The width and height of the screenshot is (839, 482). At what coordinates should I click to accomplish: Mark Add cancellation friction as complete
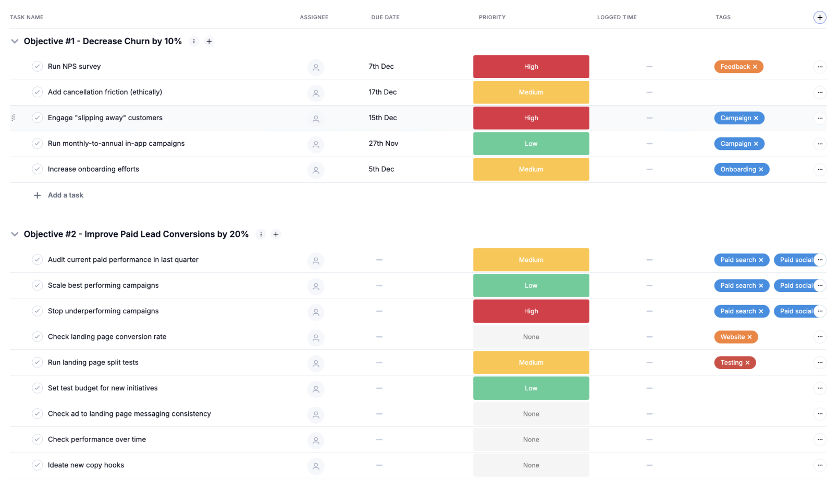(x=37, y=92)
